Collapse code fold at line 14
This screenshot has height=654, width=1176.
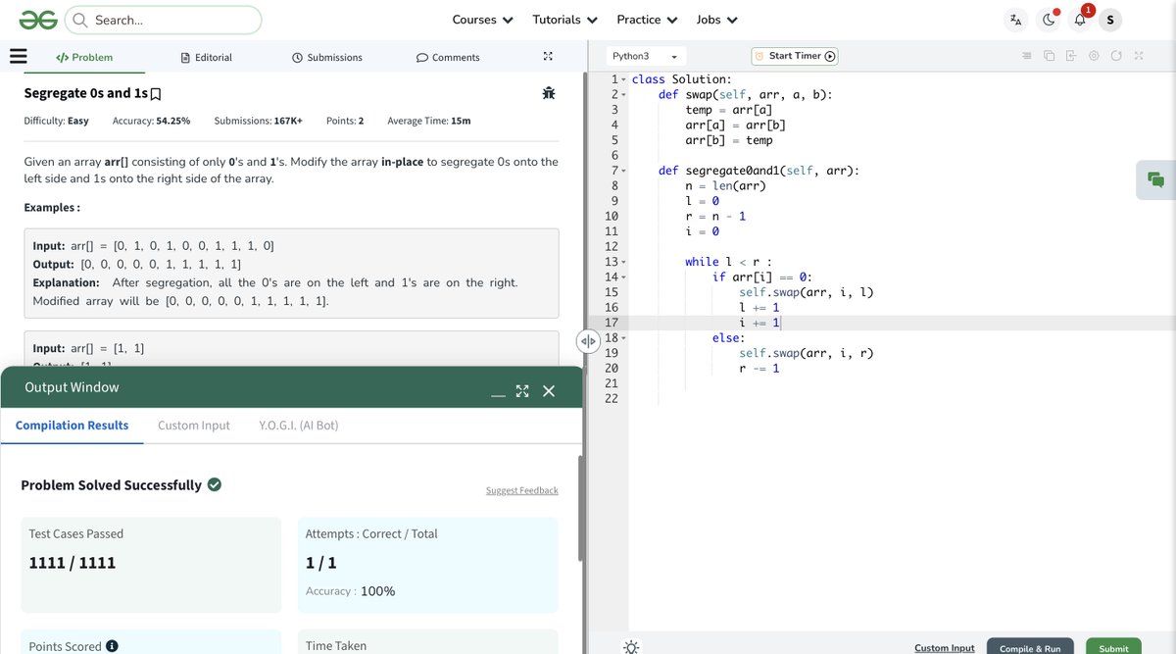(623, 277)
